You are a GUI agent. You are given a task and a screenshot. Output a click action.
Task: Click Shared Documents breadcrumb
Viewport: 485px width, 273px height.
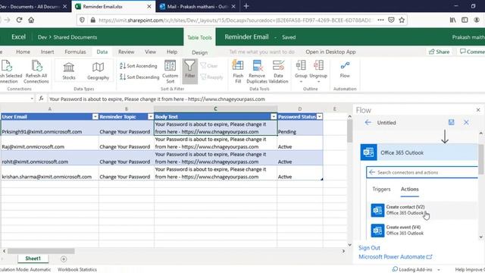coord(75,37)
